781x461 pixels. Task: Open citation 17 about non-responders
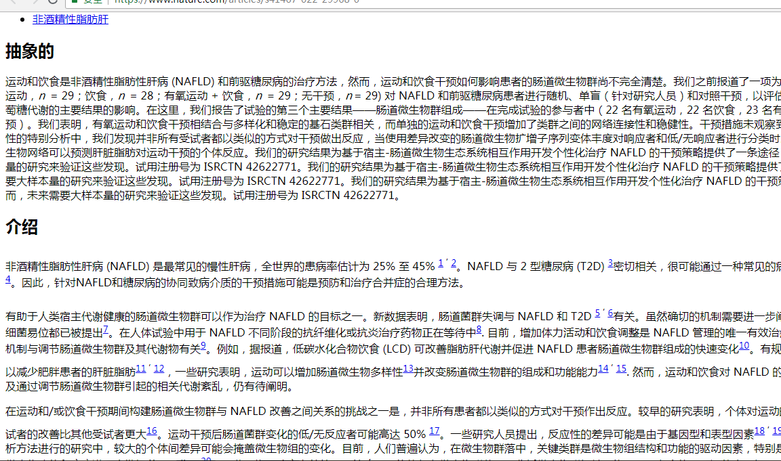(434, 430)
